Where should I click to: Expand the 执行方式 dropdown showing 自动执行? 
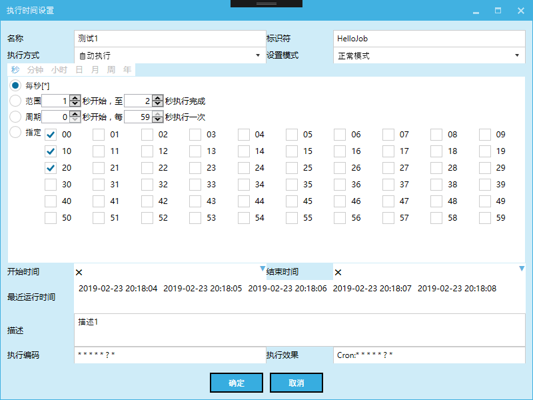tap(258, 55)
